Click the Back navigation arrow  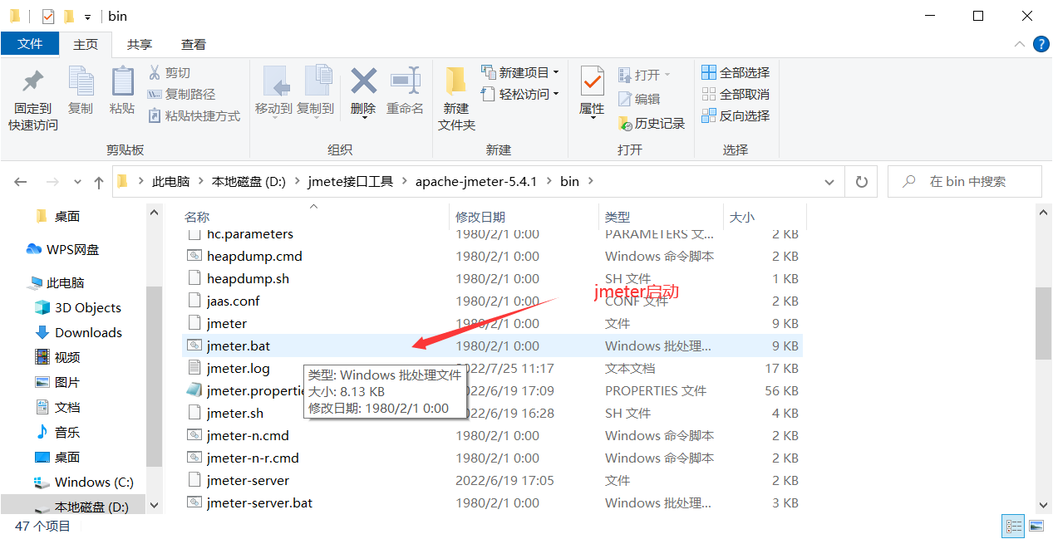tap(21, 182)
